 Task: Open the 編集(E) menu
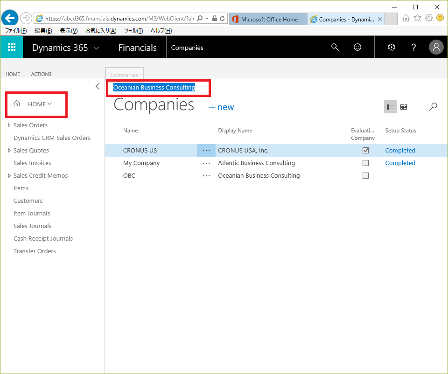click(x=43, y=31)
